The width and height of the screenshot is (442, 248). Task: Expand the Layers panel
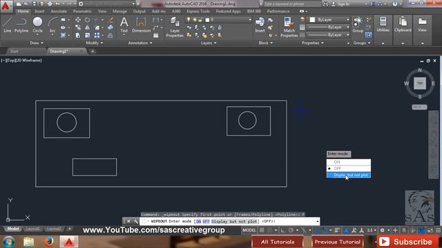point(209,43)
